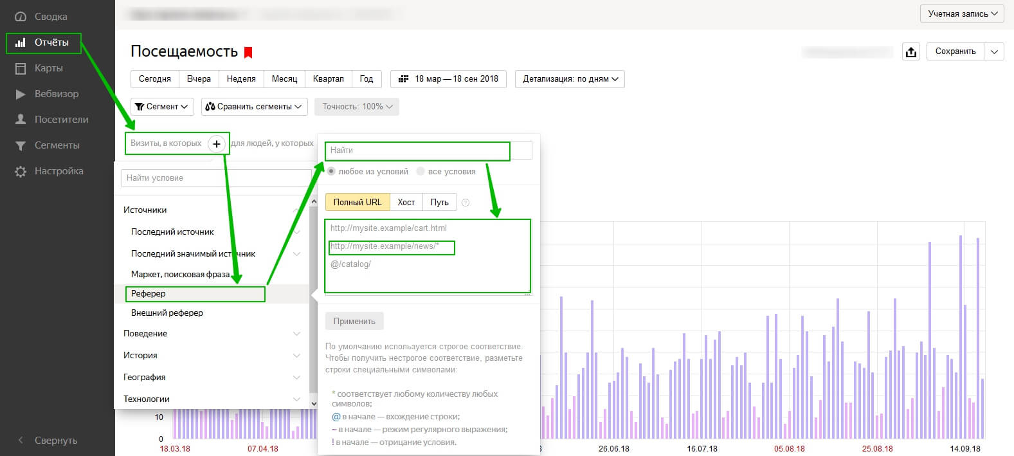
Task: Open the Точность: 100% dropdown
Action: click(x=357, y=107)
